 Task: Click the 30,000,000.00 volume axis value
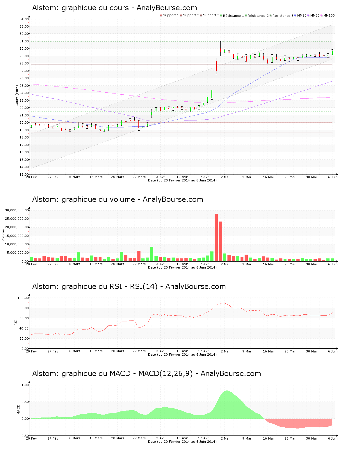click(17, 210)
